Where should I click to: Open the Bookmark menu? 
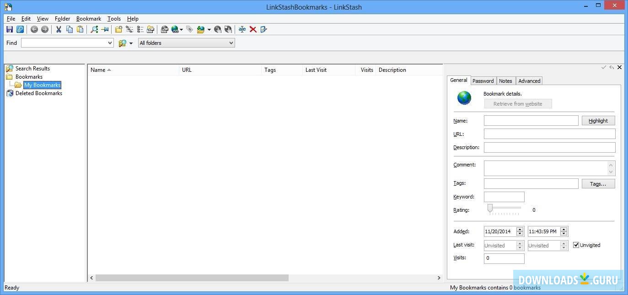point(89,19)
